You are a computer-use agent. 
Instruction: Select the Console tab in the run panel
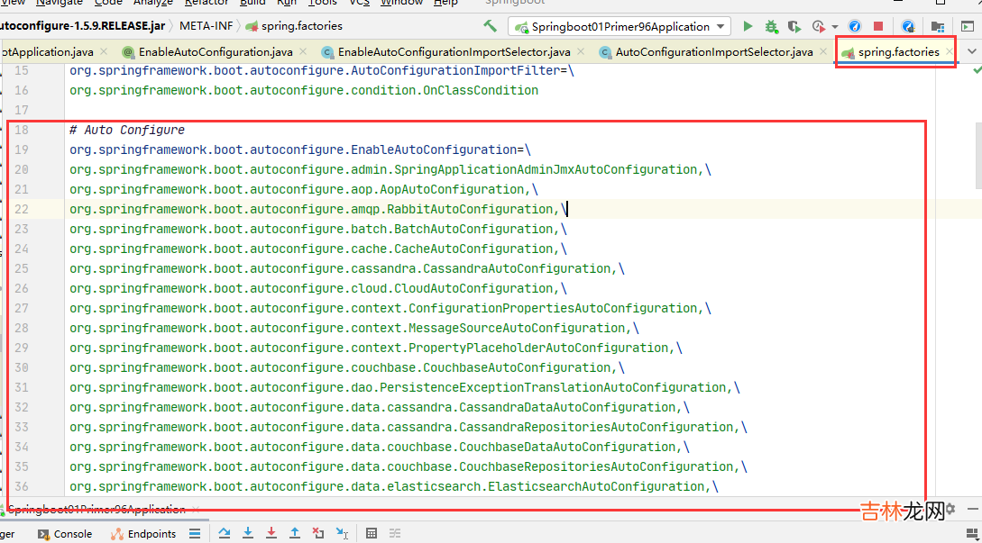click(x=72, y=533)
